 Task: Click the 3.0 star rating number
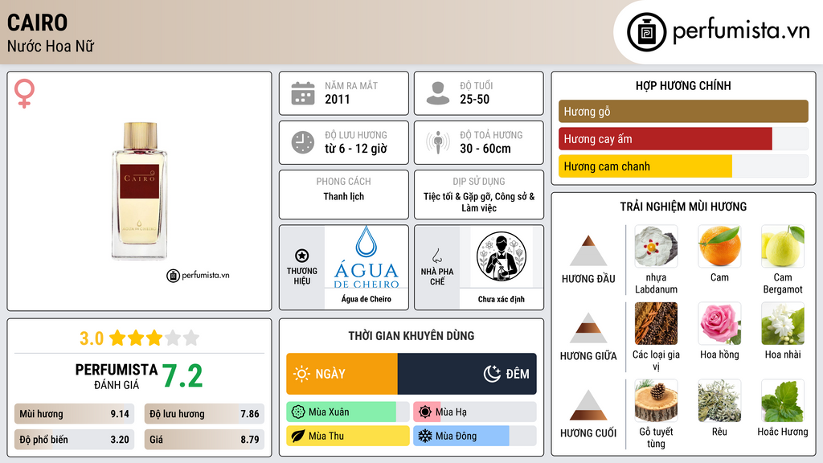point(92,338)
